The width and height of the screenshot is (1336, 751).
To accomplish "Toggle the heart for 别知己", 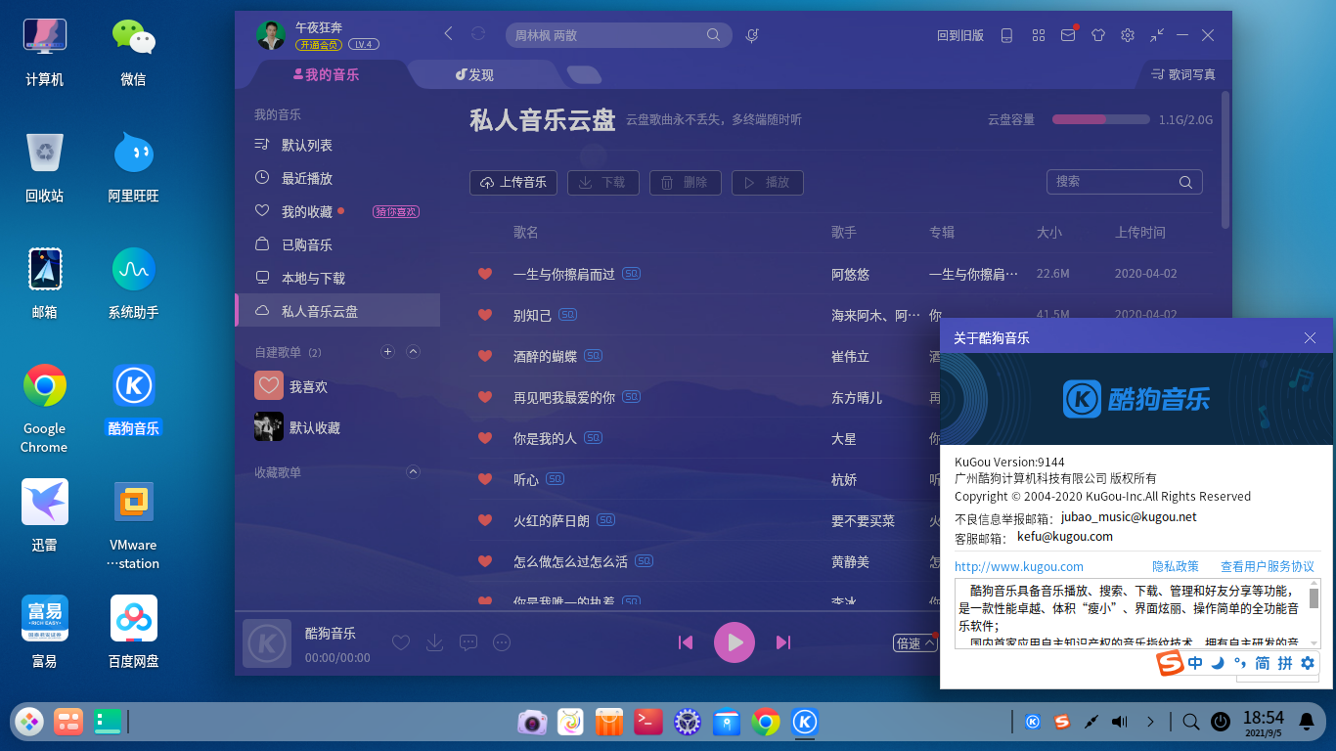I will (485, 315).
